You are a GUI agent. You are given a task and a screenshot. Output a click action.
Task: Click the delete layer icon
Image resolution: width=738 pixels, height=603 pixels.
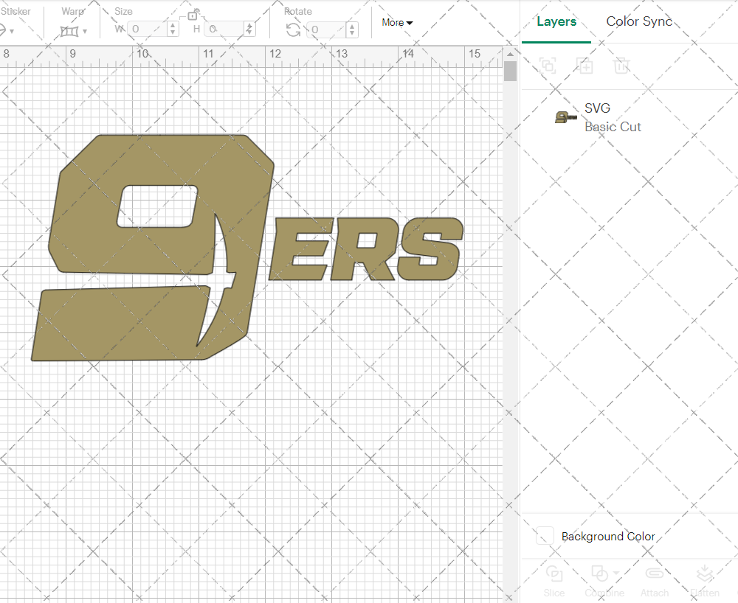[621, 66]
